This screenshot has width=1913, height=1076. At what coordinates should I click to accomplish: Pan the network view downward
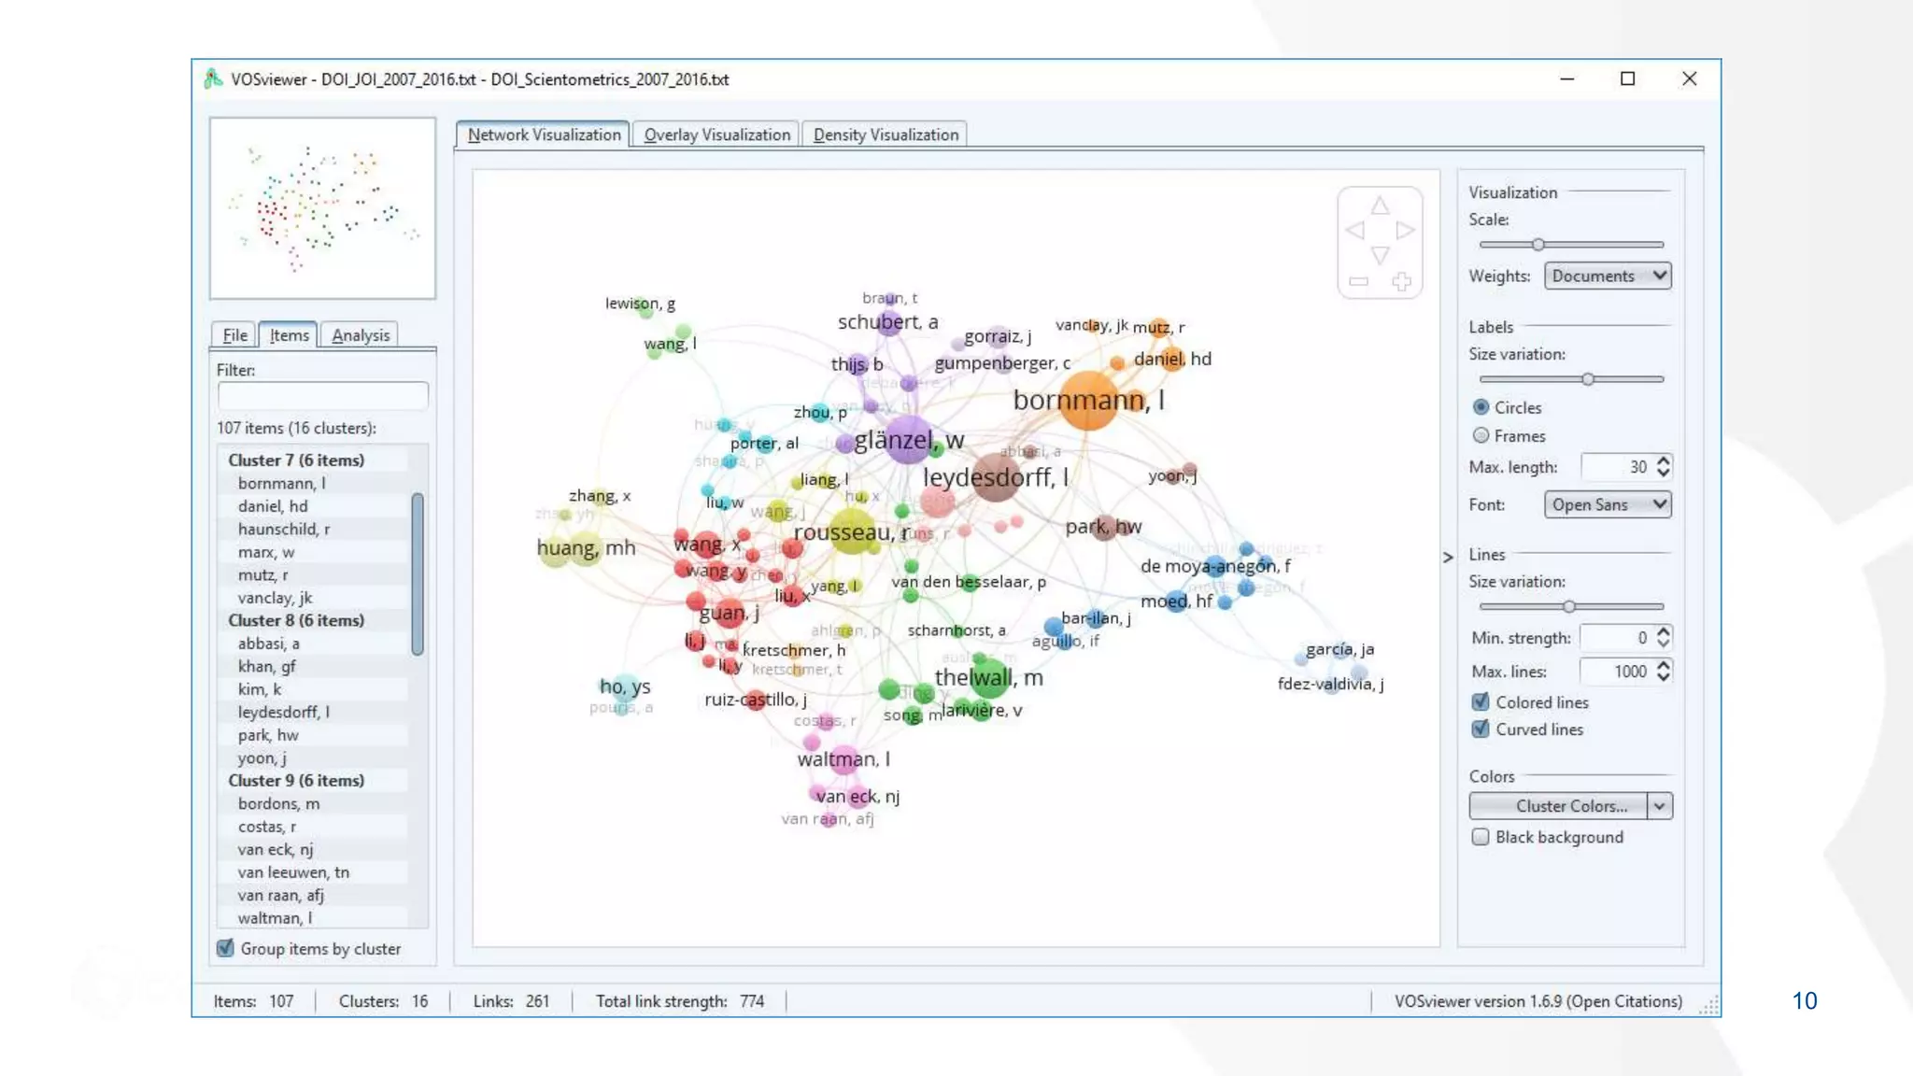click(1380, 255)
